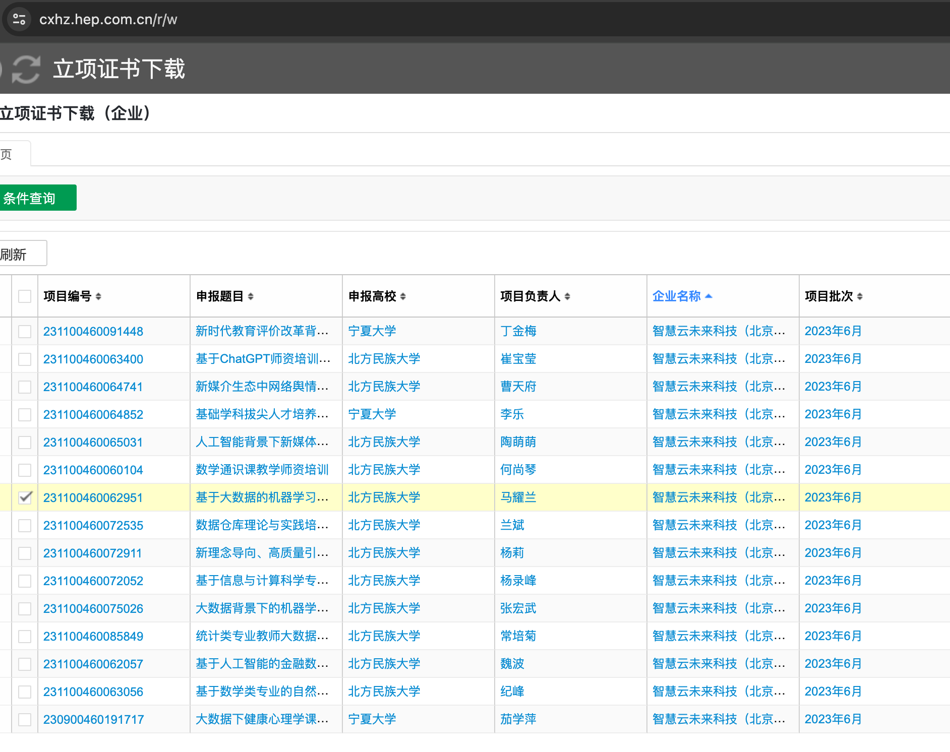Click project leader 何尚琴
Image resolution: width=950 pixels, height=752 pixels.
pyautogui.click(x=518, y=470)
